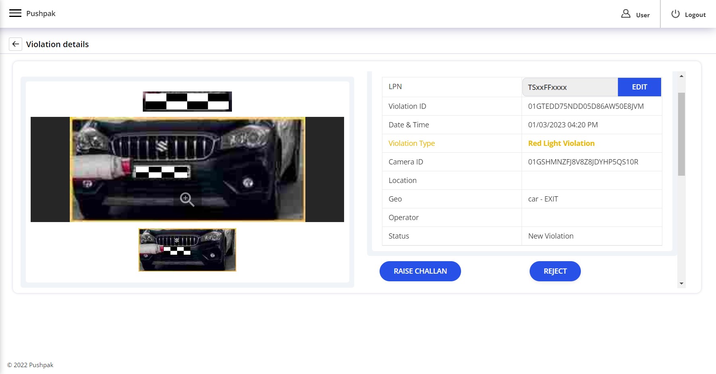Image resolution: width=716 pixels, height=374 pixels.
Task: Go back using the arrow button
Action: point(15,44)
